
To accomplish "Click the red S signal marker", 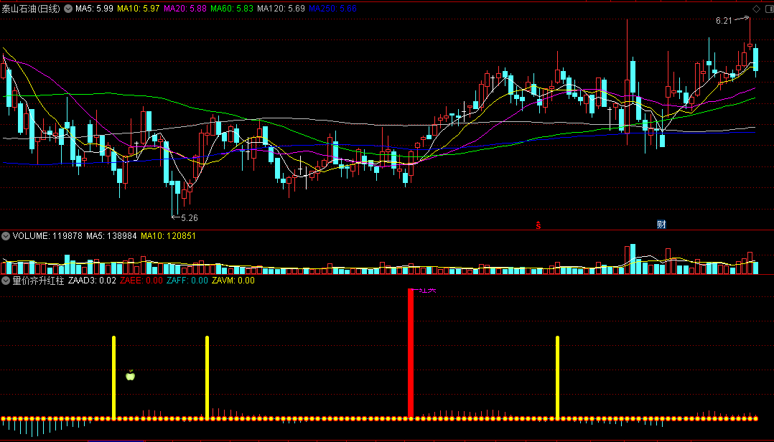I will [538, 225].
